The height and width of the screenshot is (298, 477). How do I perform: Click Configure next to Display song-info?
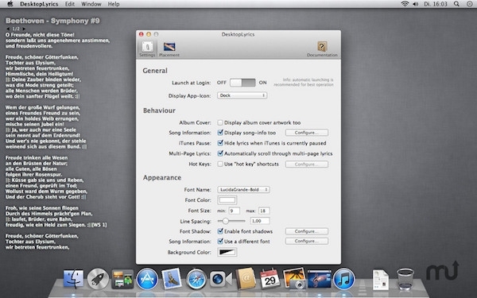(307, 133)
